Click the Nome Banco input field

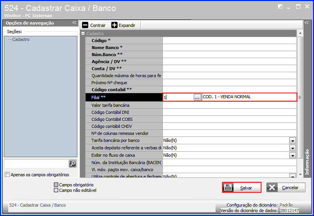230,48
